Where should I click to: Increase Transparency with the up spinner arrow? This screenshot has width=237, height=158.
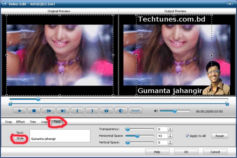pos(170,128)
